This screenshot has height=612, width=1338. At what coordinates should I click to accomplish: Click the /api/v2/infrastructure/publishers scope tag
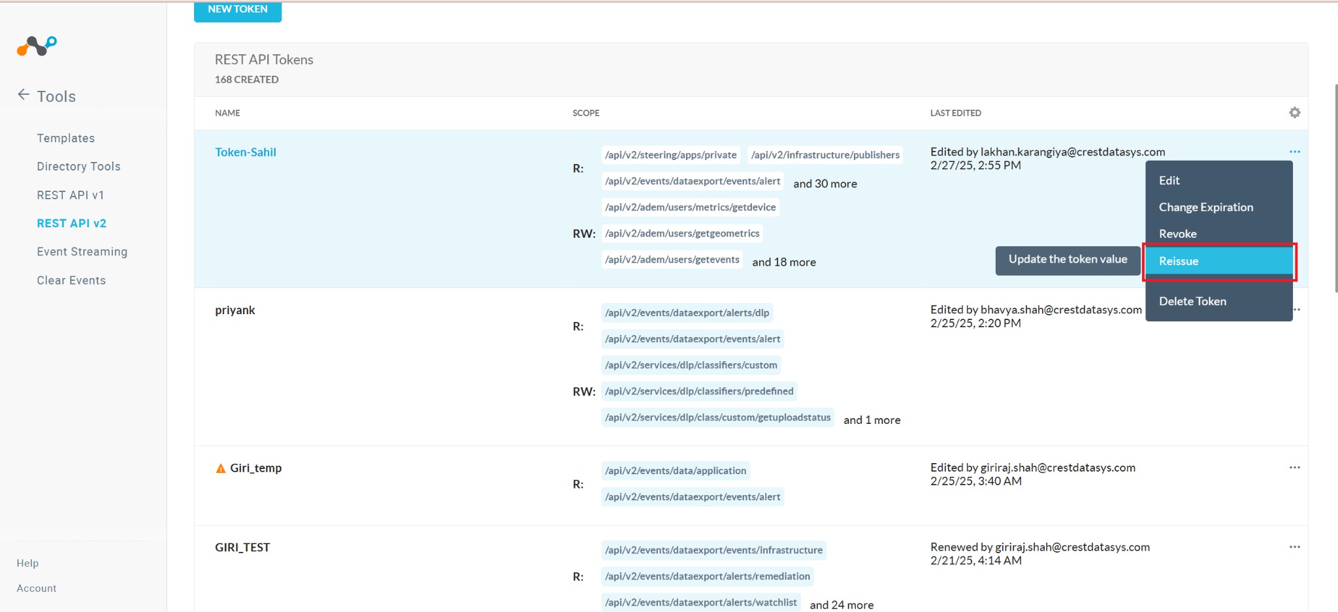825,155
